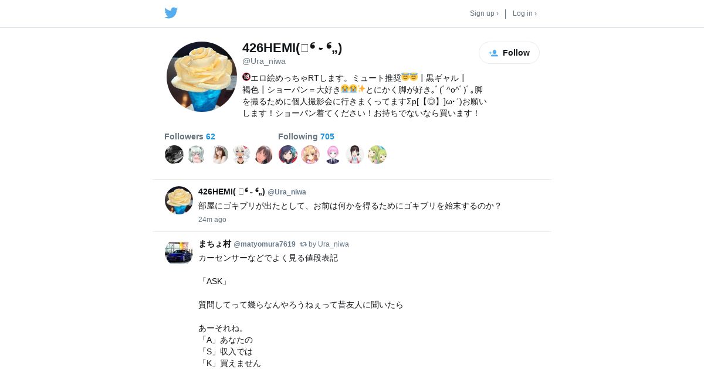Open the @matyomura7619 handle link
This screenshot has height=369, width=704.
265,244
